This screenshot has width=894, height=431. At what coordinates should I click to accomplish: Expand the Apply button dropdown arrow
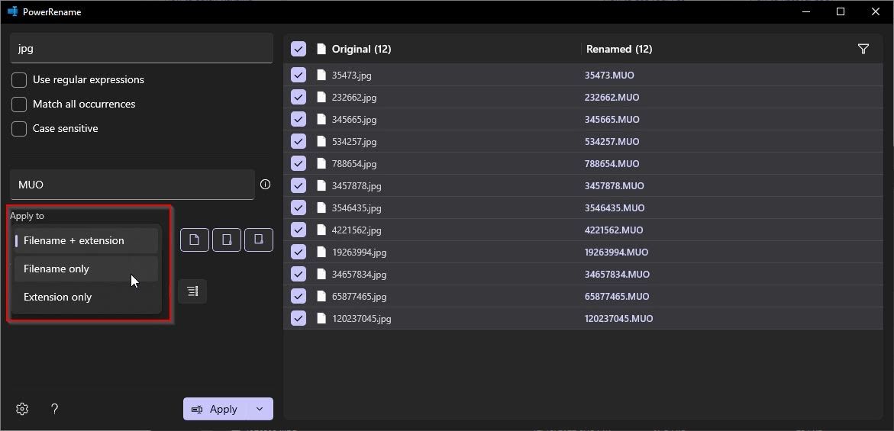pos(260,409)
